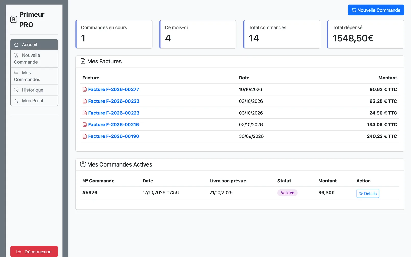The image size is (411, 257).
Task: Open the Mon Profil page
Action: click(x=34, y=101)
